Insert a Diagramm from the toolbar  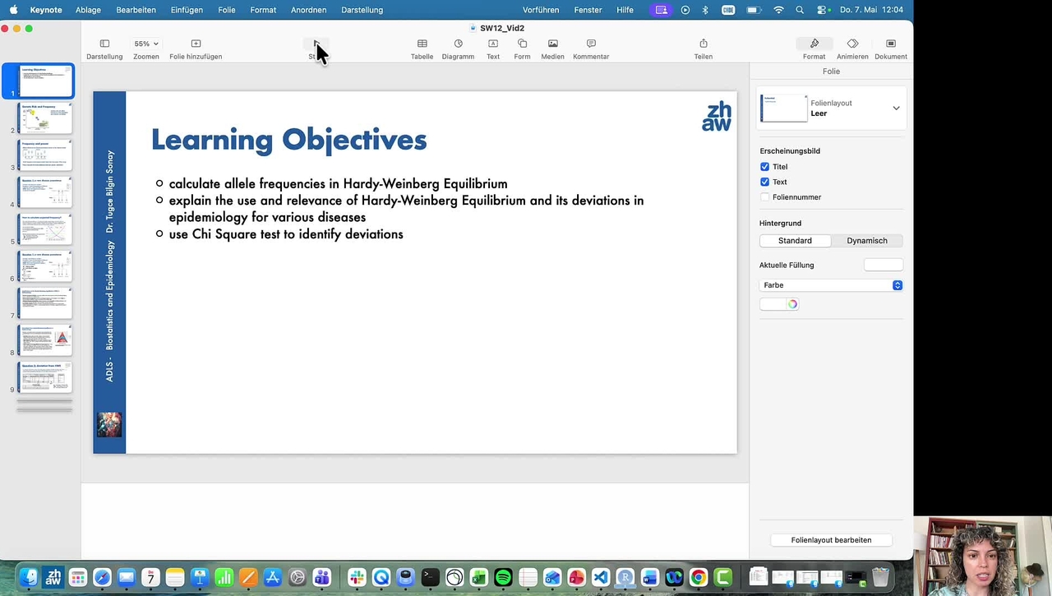[x=458, y=49]
